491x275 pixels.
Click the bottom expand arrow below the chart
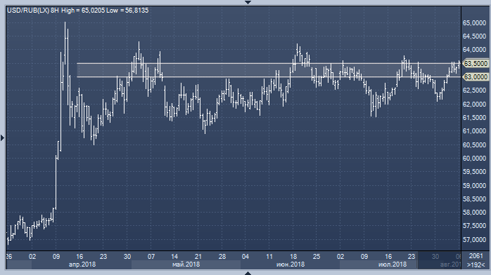point(248,273)
